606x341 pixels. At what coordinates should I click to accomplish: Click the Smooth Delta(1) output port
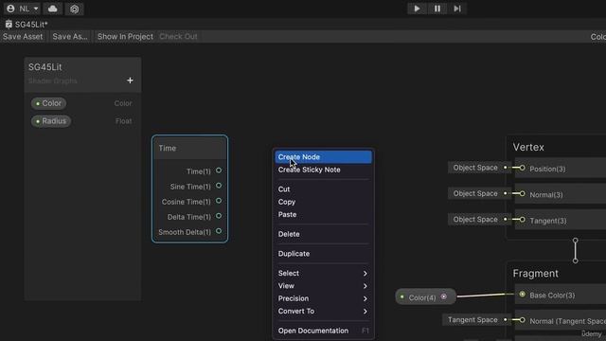pyautogui.click(x=219, y=231)
